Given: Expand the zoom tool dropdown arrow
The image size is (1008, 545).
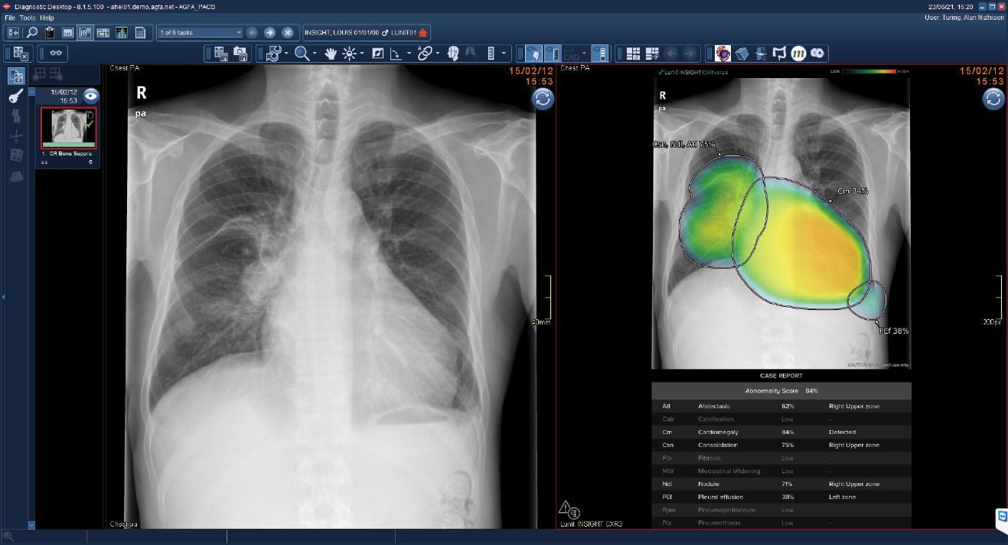Looking at the screenshot, I should (315, 54).
